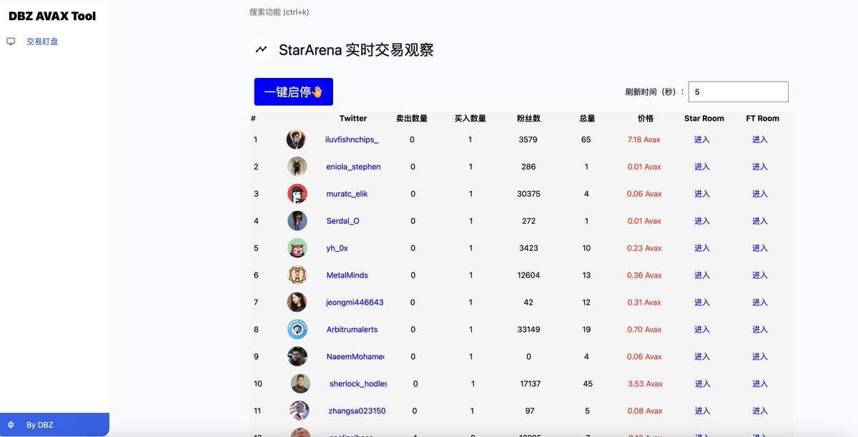858x437 pixels.
Task: Click the Twitter column header
Action: point(353,119)
